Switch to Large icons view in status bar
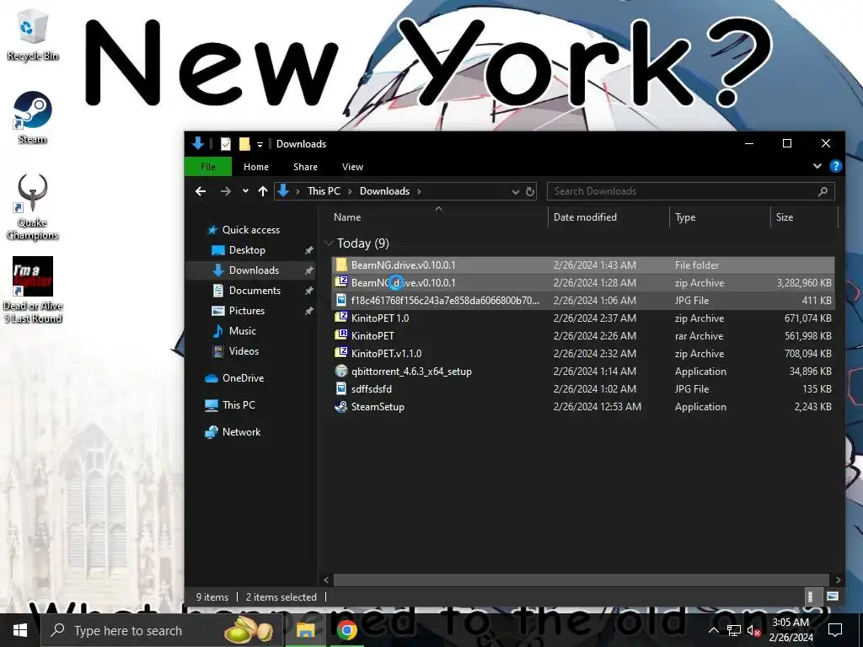863x647 pixels. tap(832, 597)
